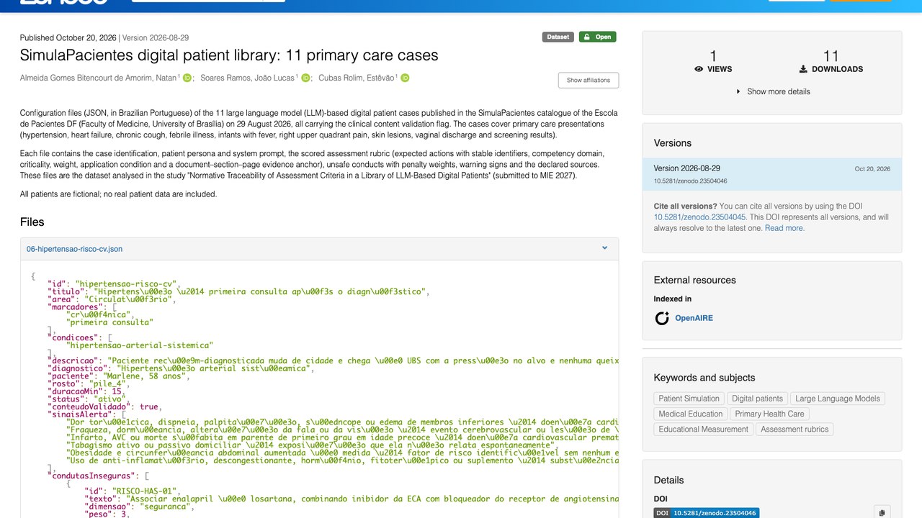Click the "paciente": "Marlene, 58 anos" line
The width and height of the screenshot is (922, 518).
click(x=118, y=376)
